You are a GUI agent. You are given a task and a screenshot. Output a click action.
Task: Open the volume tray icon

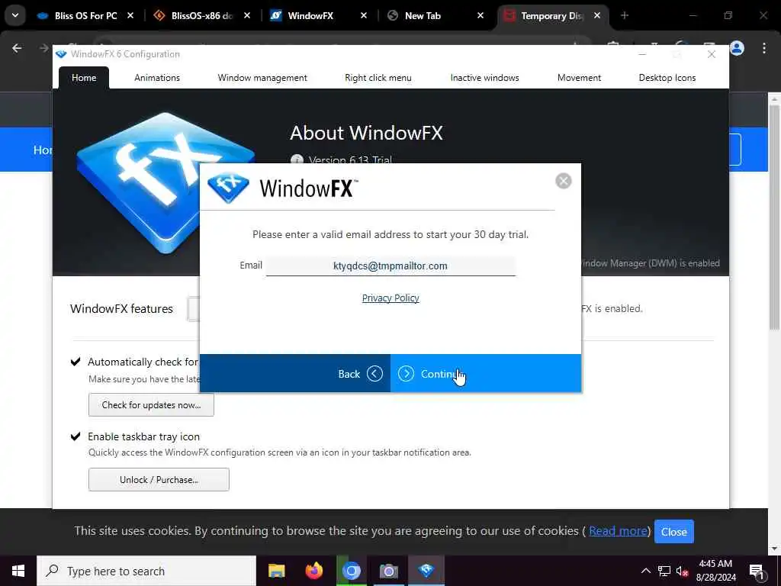pos(682,571)
